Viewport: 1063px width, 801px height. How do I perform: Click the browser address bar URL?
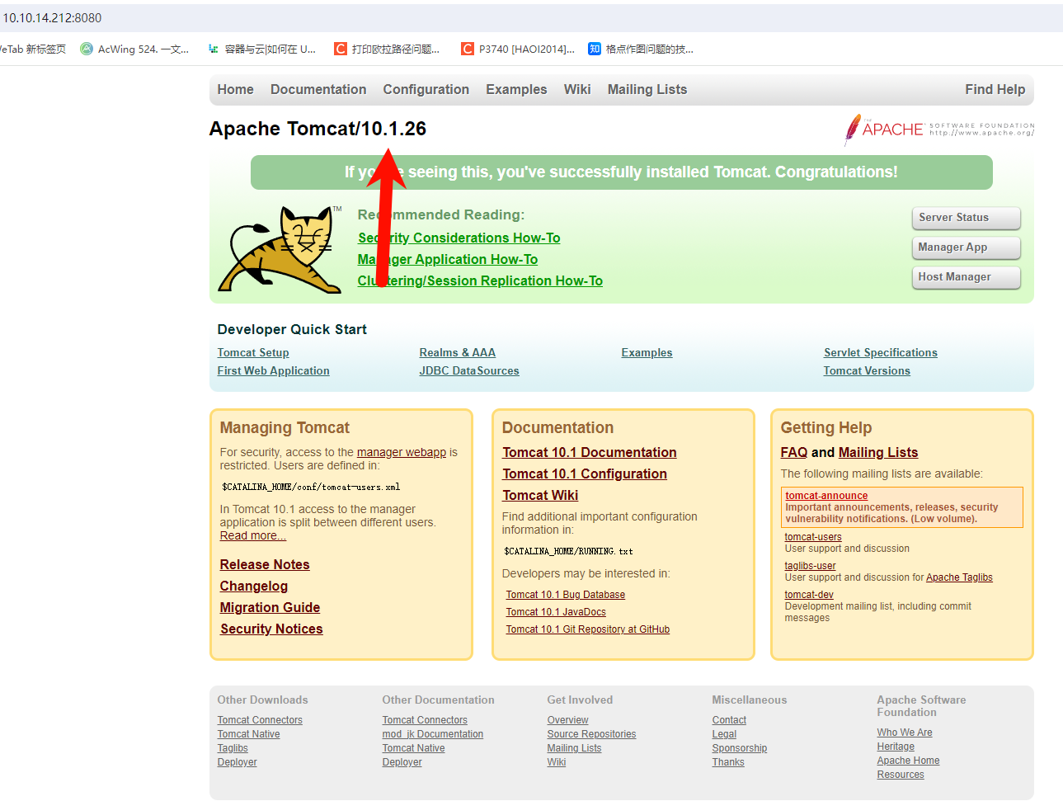(52, 17)
